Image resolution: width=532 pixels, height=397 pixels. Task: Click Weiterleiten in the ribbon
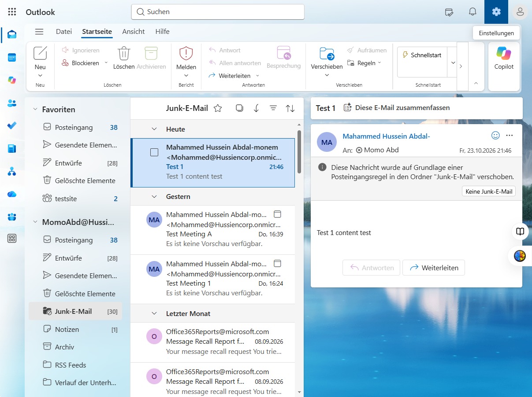tap(230, 76)
